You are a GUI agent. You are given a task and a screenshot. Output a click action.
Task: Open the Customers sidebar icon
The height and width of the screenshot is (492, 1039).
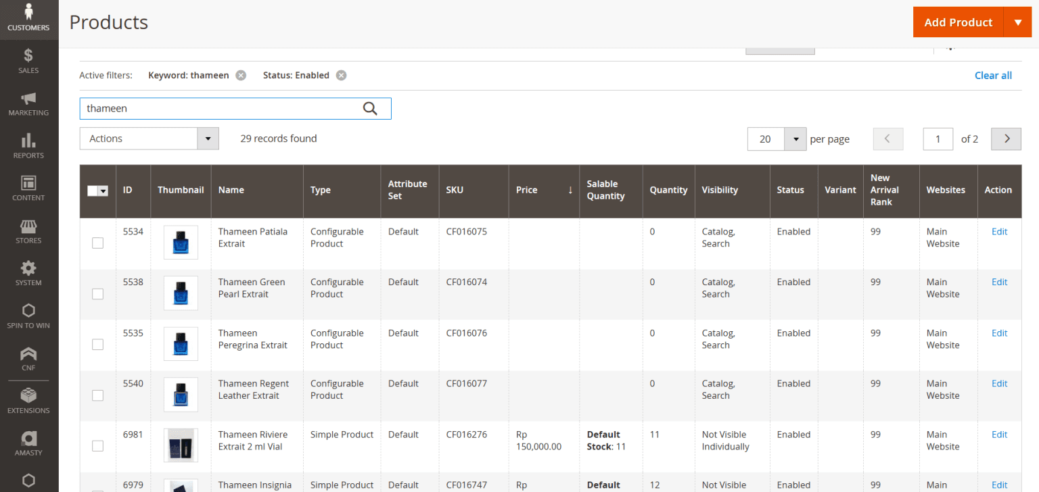[28, 18]
